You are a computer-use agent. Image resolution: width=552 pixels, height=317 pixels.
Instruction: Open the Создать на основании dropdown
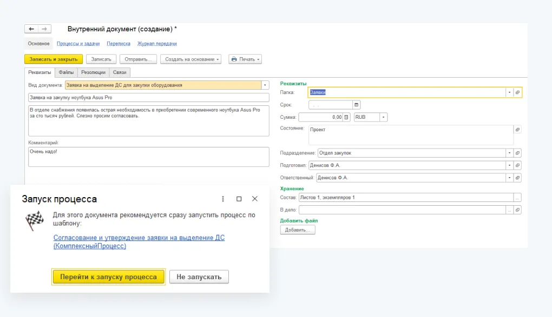190,59
